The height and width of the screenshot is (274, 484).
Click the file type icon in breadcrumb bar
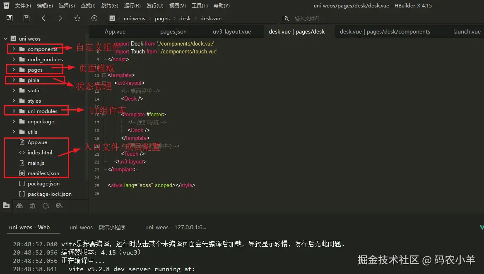click(x=112, y=18)
